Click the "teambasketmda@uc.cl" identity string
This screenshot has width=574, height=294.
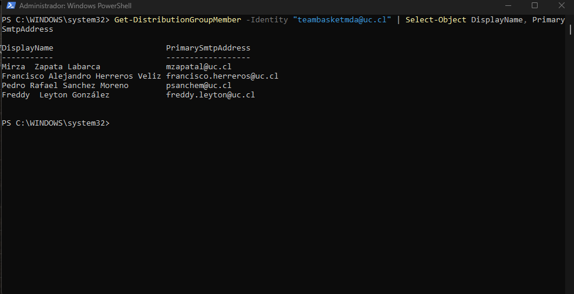pyautogui.click(x=342, y=20)
